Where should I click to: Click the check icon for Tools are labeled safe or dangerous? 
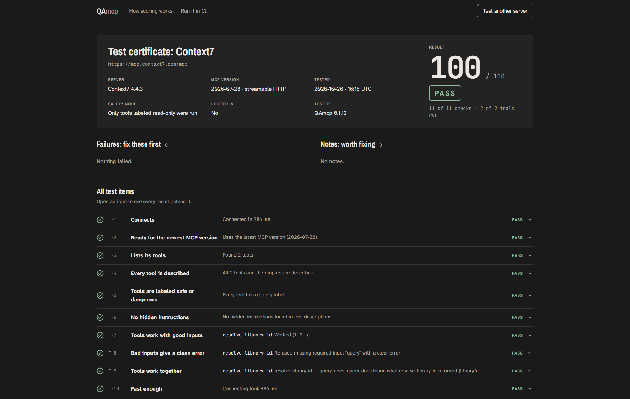pyautogui.click(x=100, y=295)
